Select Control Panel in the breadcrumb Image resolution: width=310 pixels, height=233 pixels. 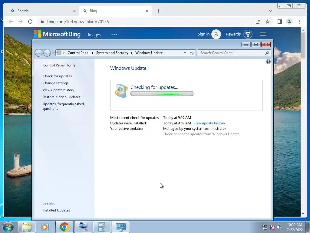point(78,53)
